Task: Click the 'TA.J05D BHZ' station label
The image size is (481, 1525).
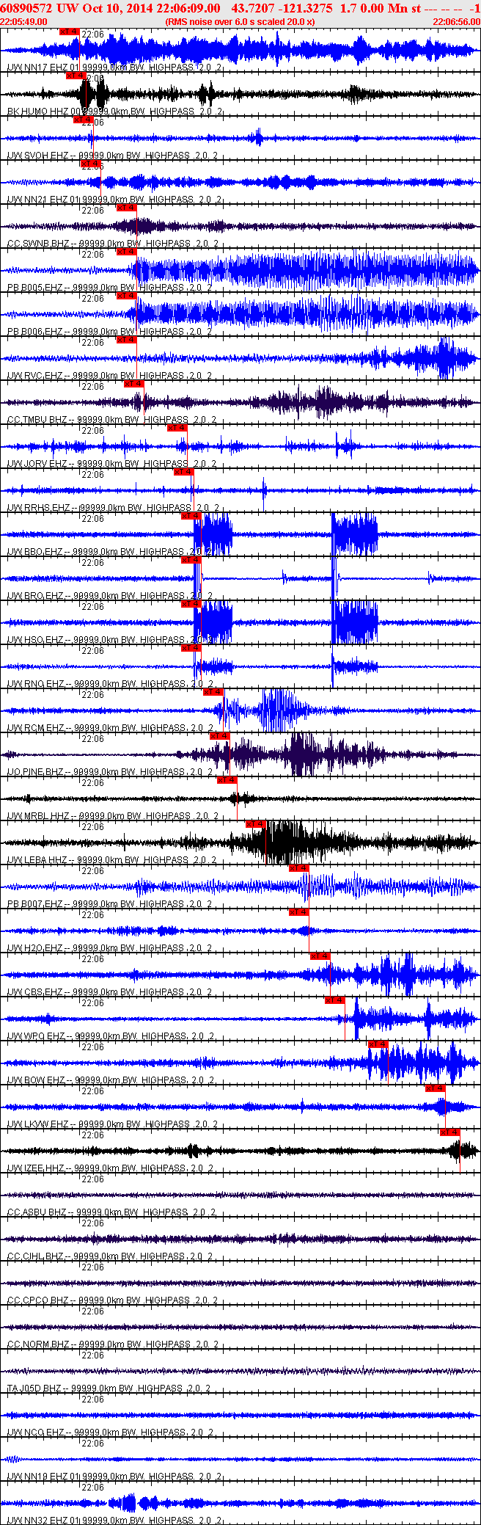Action: 34,1388
